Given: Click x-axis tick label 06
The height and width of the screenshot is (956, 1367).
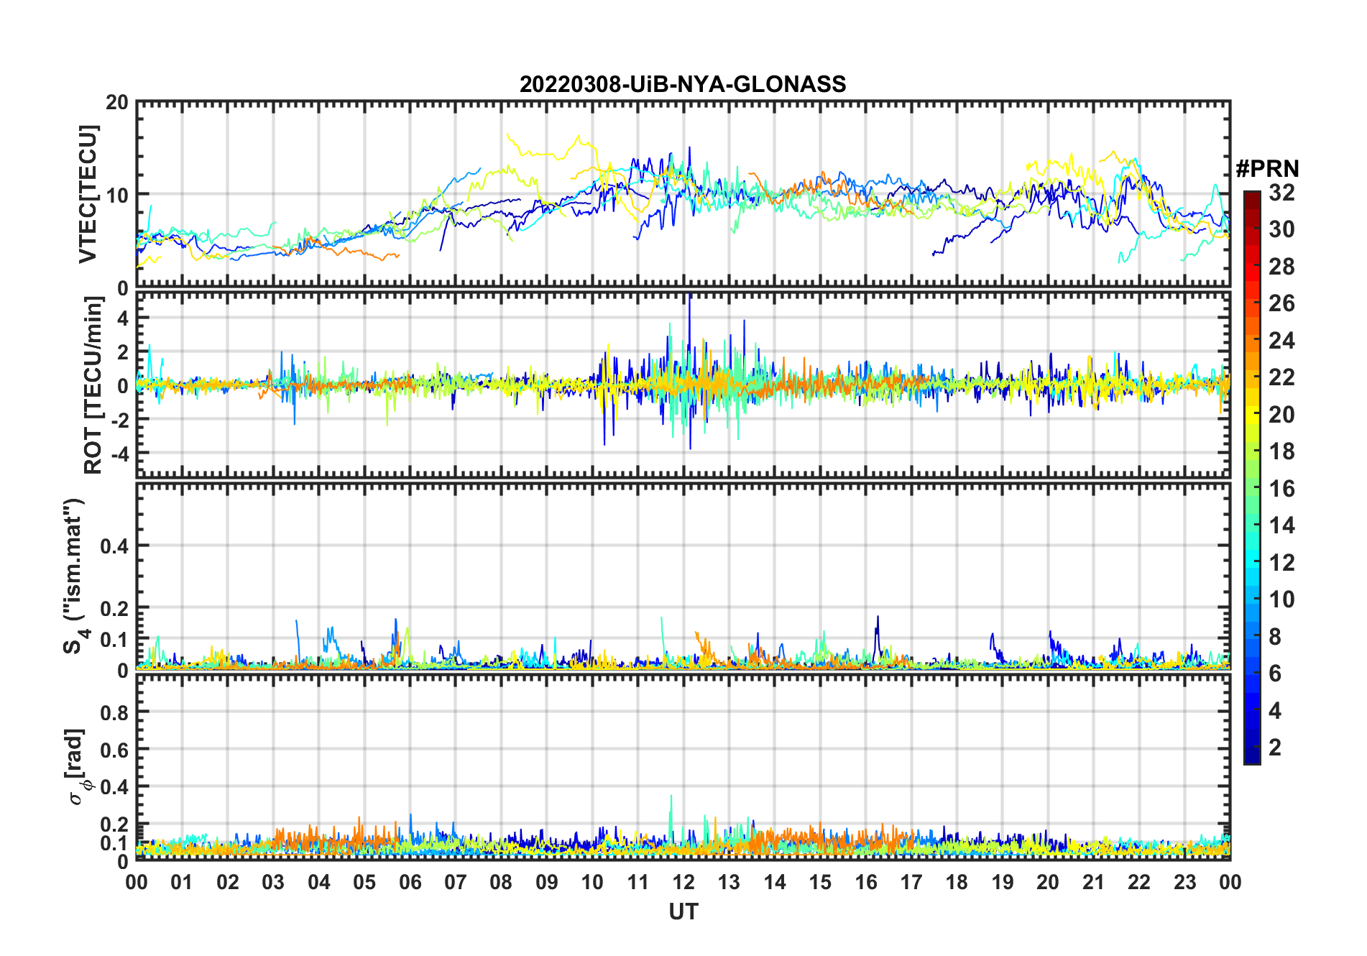Looking at the screenshot, I should coord(410,882).
